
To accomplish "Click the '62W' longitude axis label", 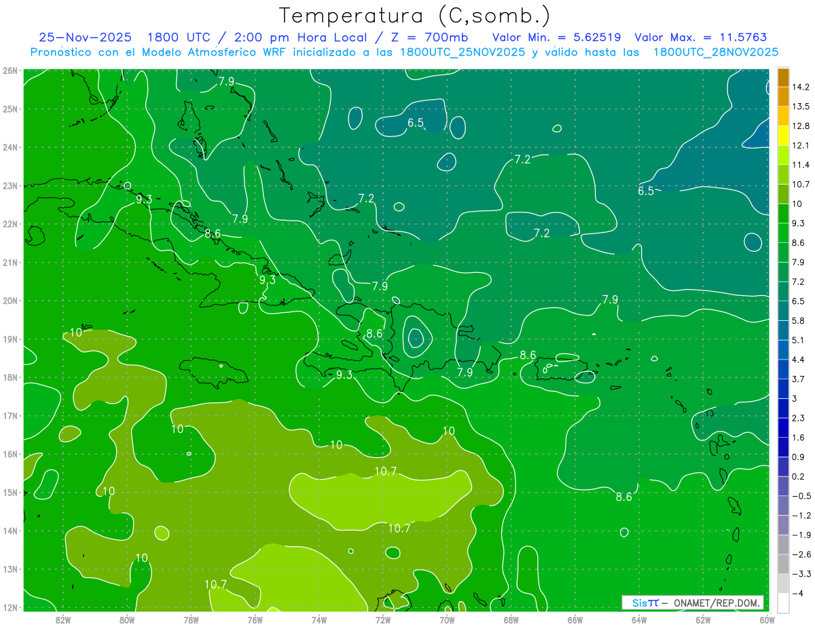I will [x=703, y=620].
